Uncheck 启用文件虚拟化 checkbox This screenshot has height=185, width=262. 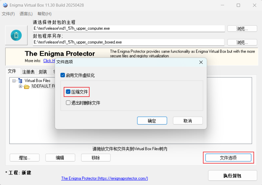(63, 75)
